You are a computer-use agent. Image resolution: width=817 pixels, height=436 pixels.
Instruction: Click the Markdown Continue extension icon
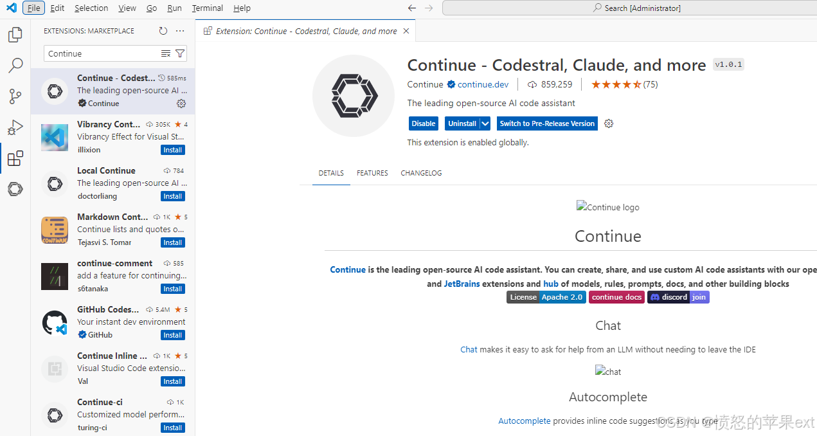(55, 230)
